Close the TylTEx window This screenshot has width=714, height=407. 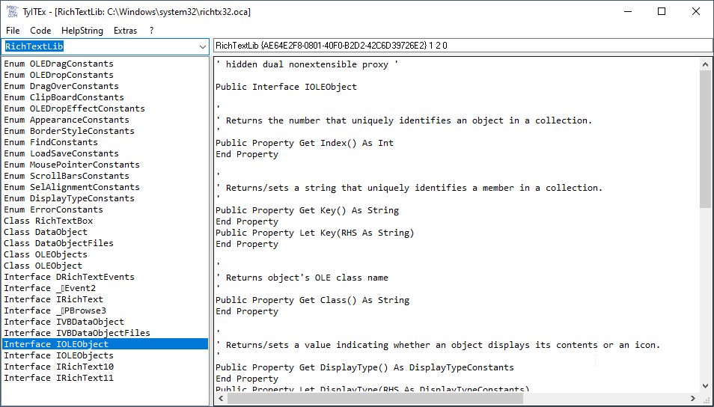tap(696, 11)
